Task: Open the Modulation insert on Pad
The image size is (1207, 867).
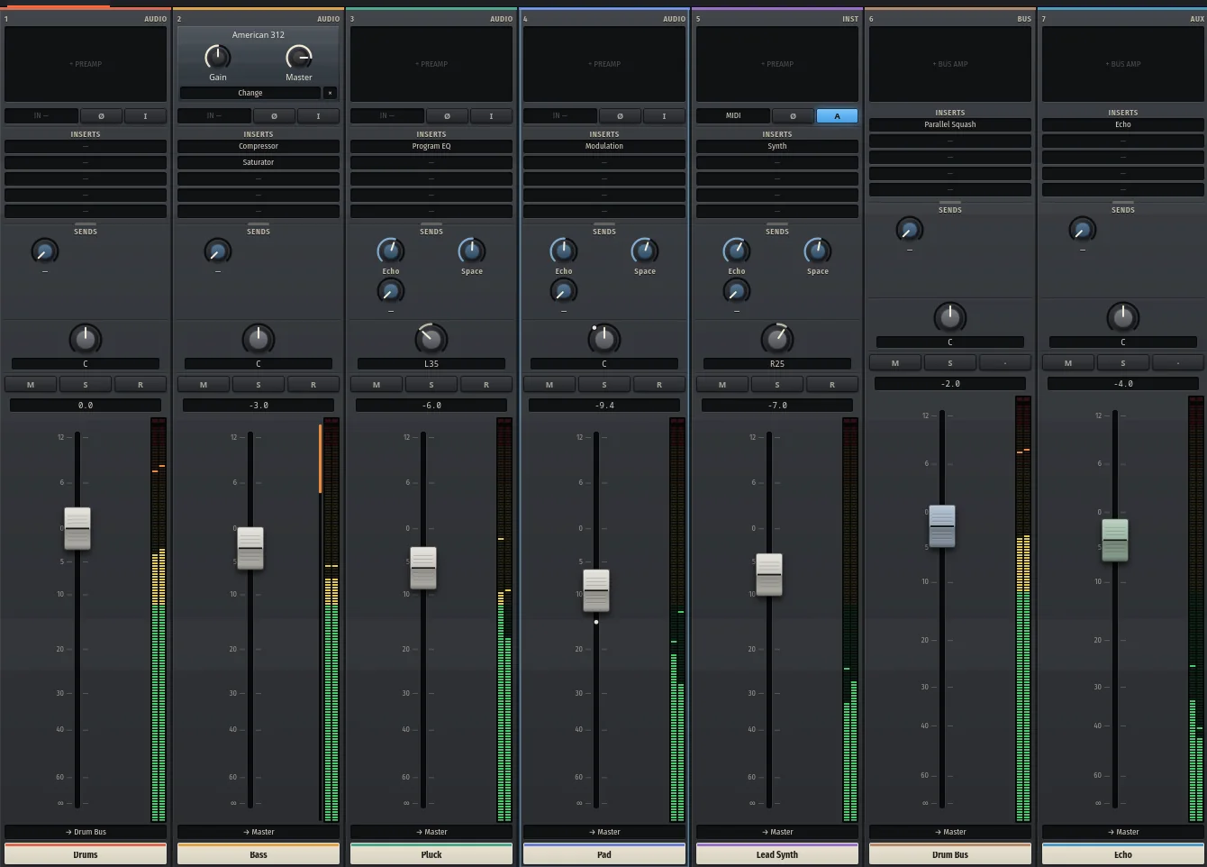Action: click(x=604, y=146)
